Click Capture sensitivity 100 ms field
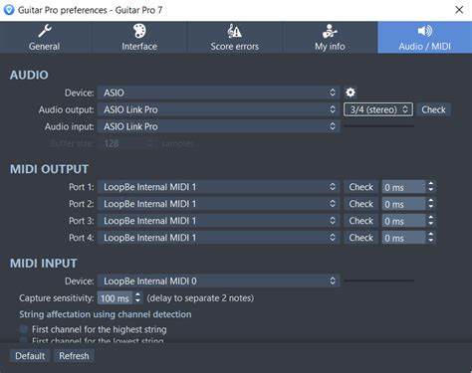Image resolution: width=472 pixels, height=373 pixels. [x=115, y=298]
